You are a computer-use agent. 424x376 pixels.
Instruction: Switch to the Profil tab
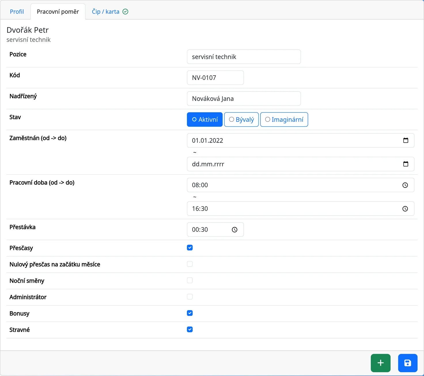click(17, 12)
